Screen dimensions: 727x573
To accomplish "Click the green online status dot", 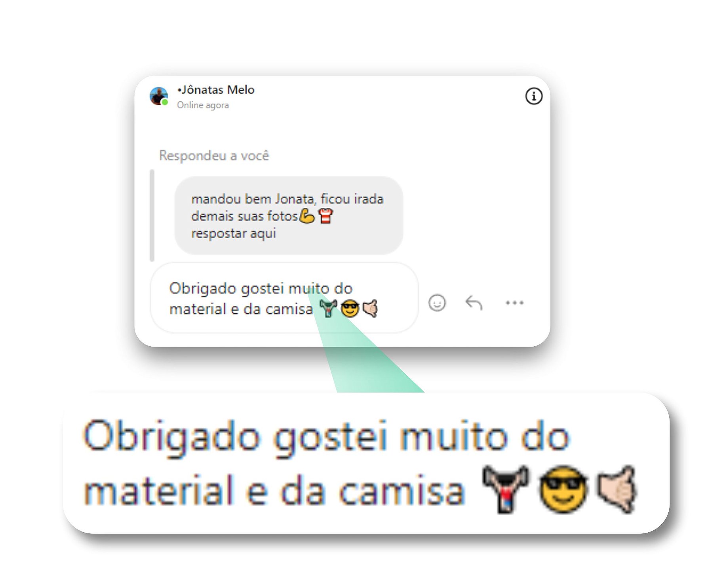I will point(165,102).
